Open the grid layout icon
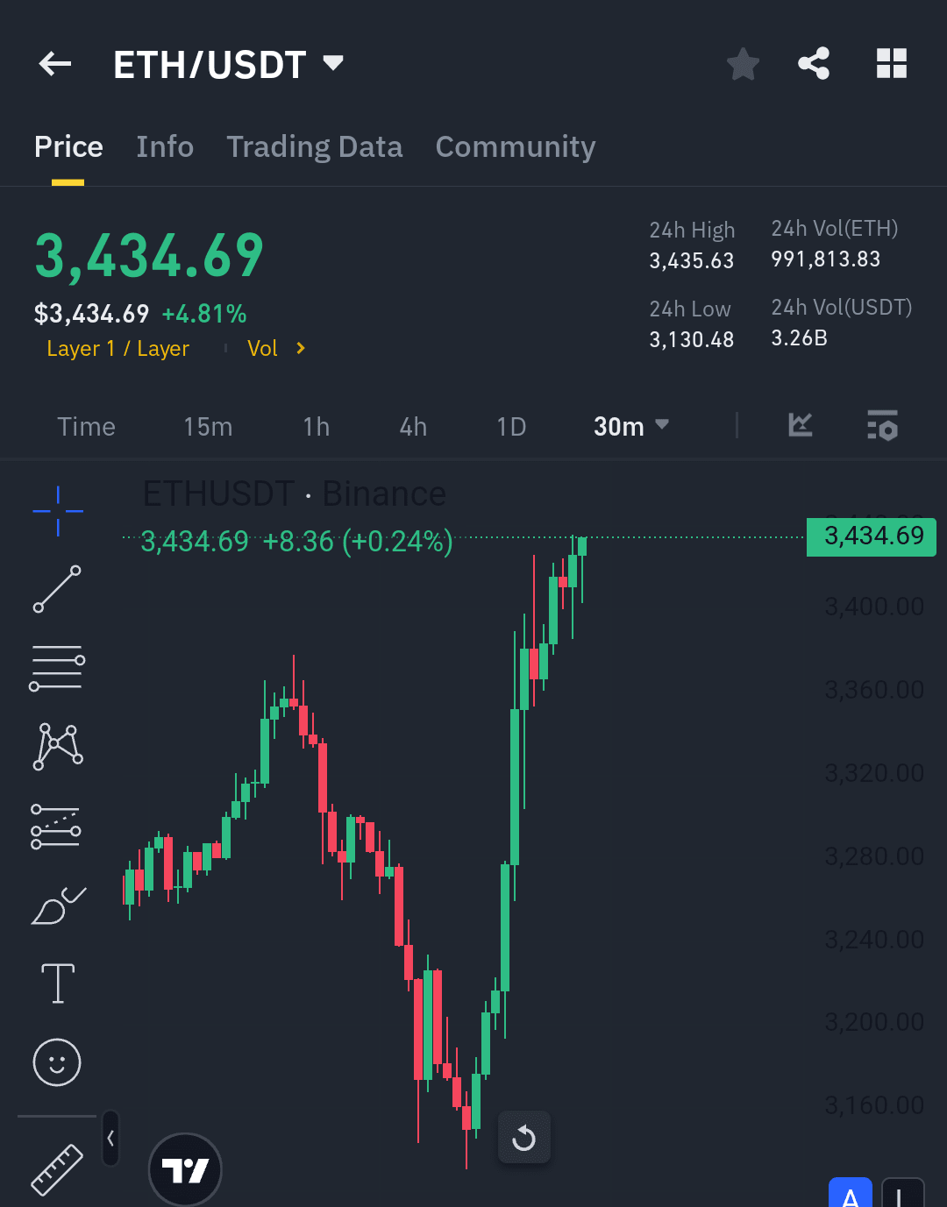947x1207 pixels. click(892, 64)
